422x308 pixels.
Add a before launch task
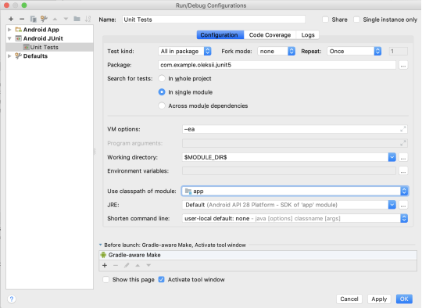(x=105, y=265)
